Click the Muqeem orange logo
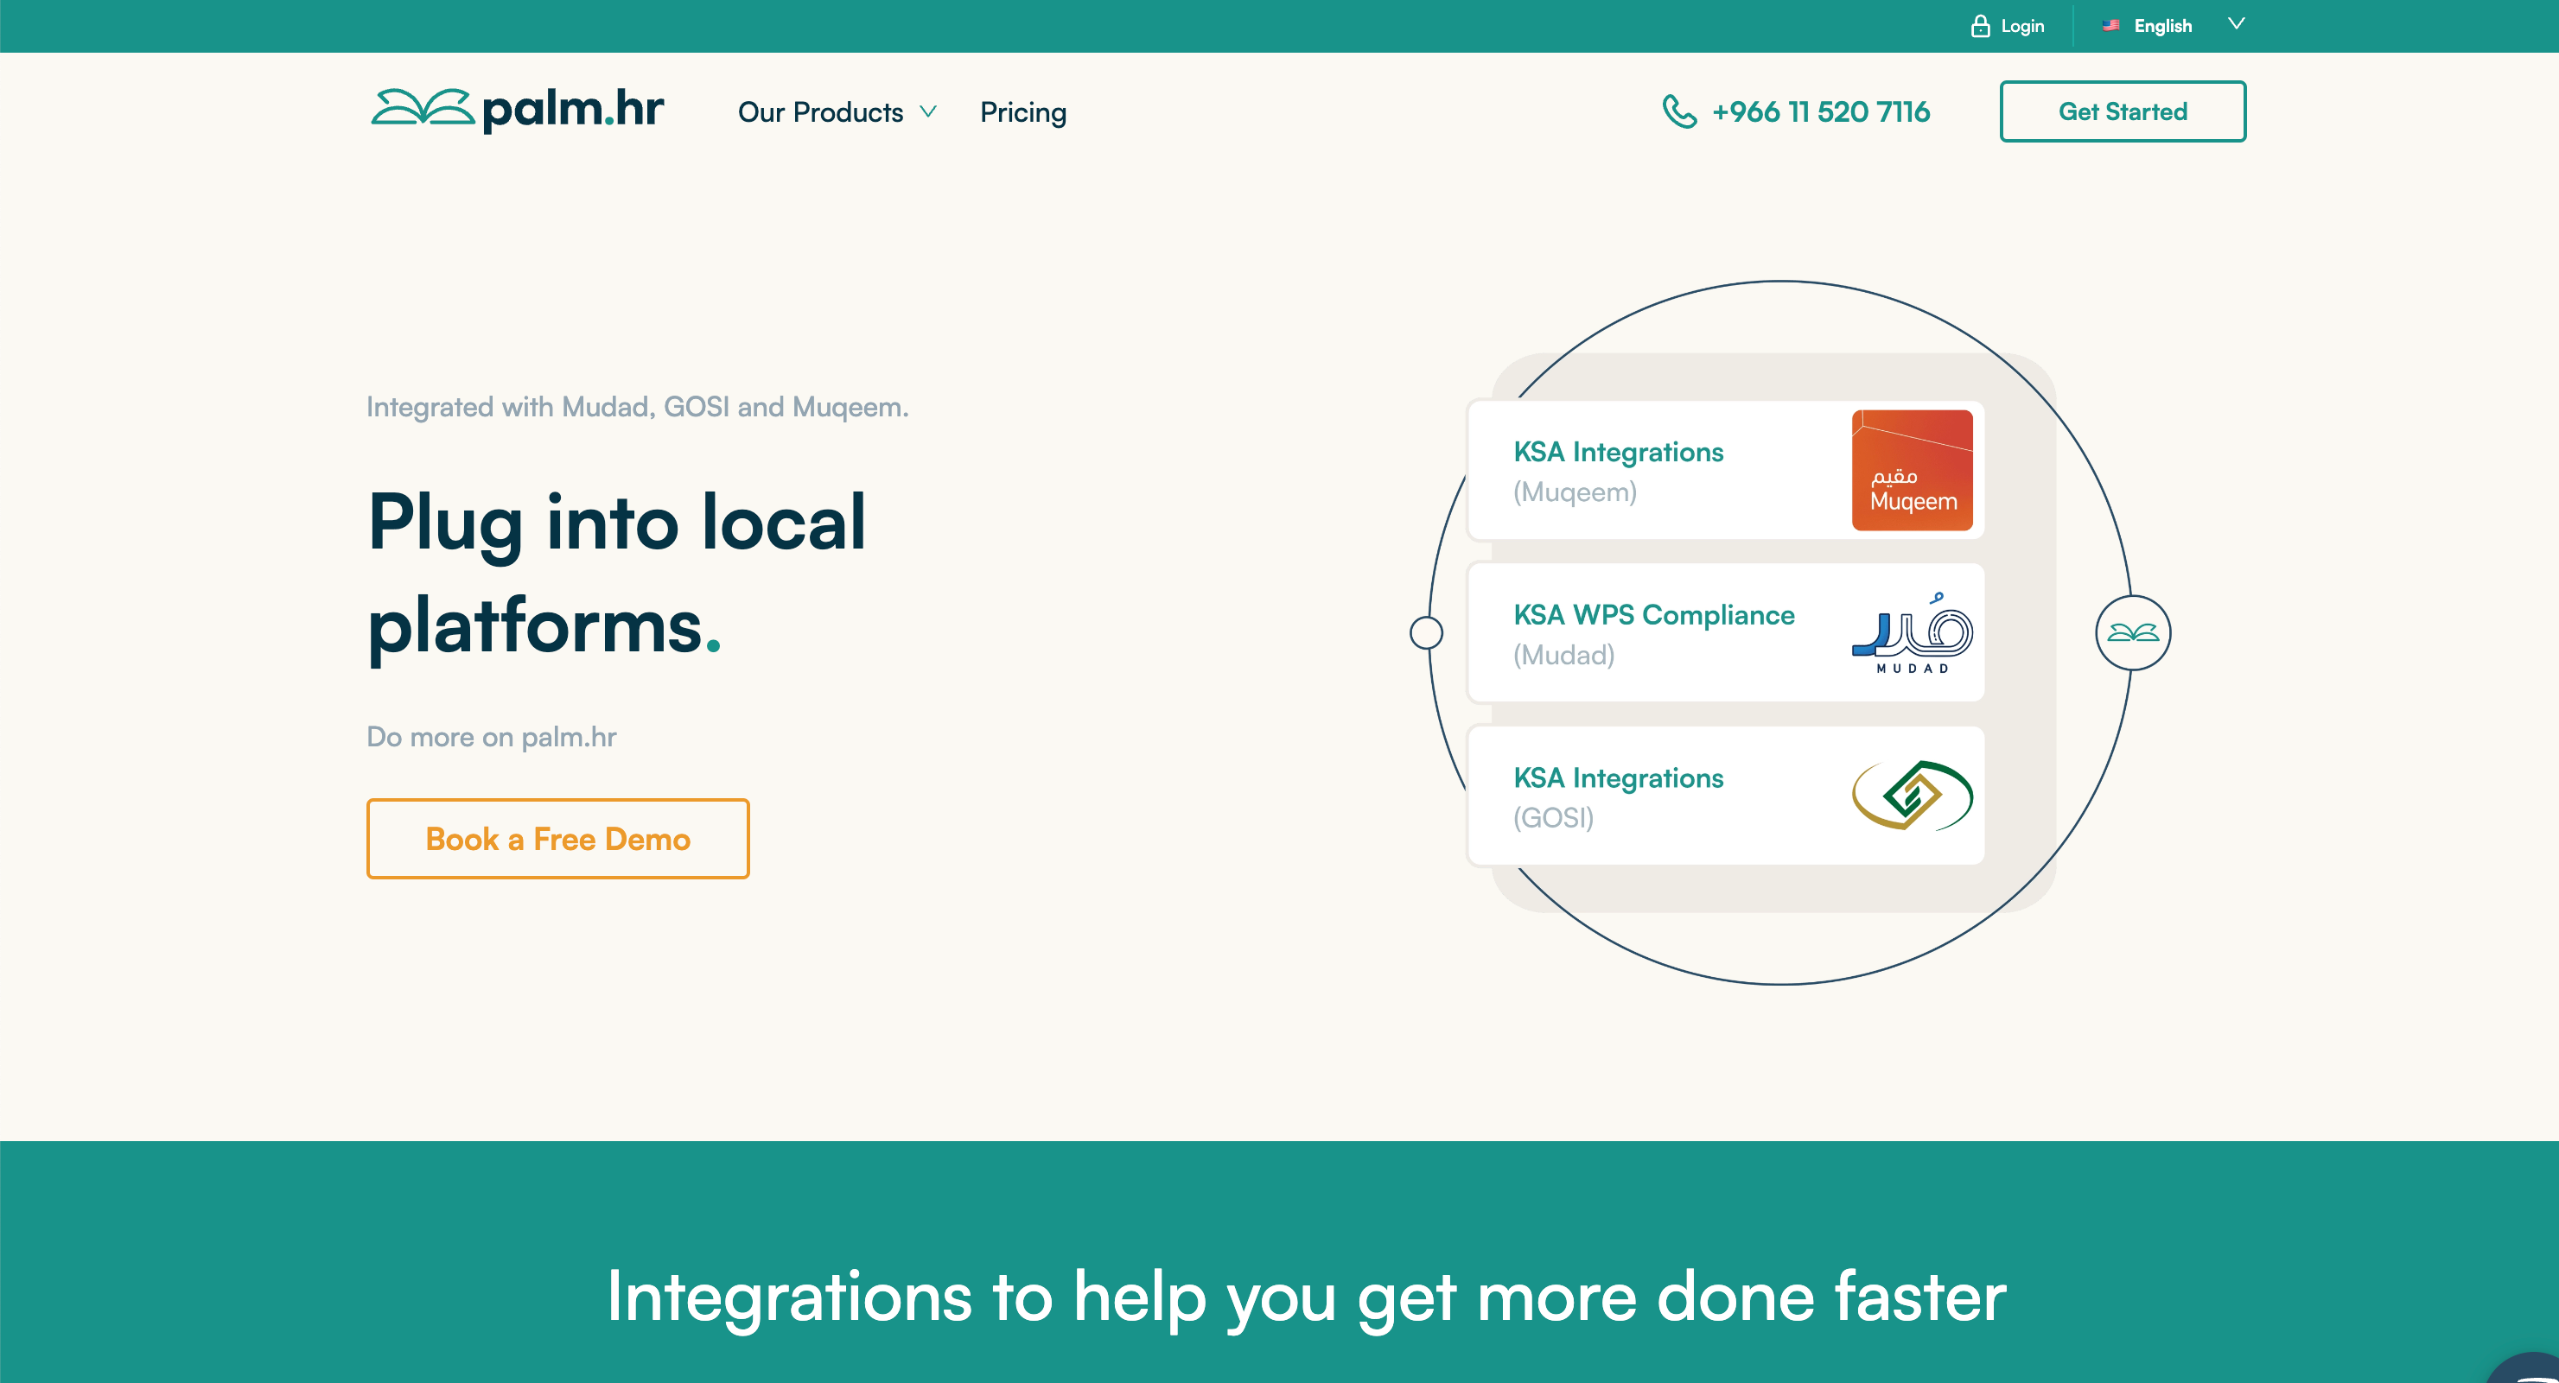The width and height of the screenshot is (2559, 1383). click(1912, 470)
